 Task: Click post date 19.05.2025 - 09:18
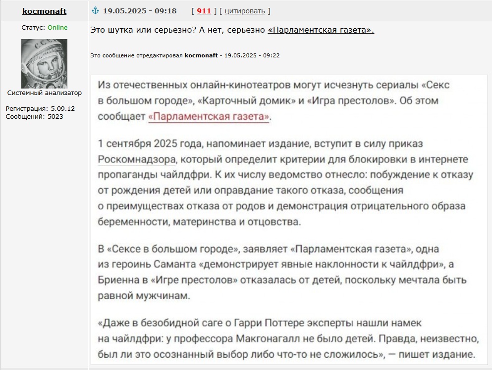point(140,11)
